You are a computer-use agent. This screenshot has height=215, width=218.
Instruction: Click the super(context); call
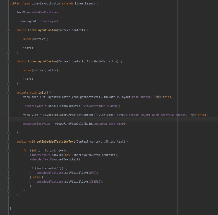pyautogui.click(x=36, y=39)
